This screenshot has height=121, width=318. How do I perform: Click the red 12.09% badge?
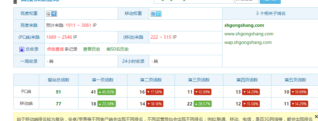point(203,92)
